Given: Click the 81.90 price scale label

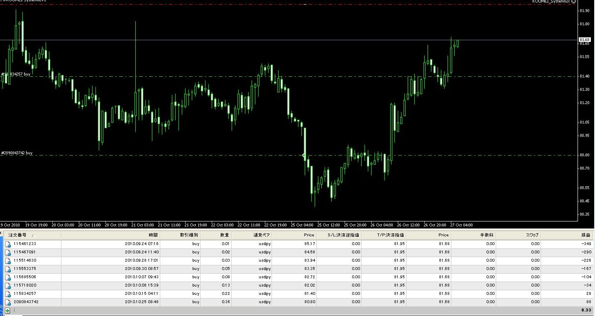Looking at the screenshot, I should coord(584,11).
